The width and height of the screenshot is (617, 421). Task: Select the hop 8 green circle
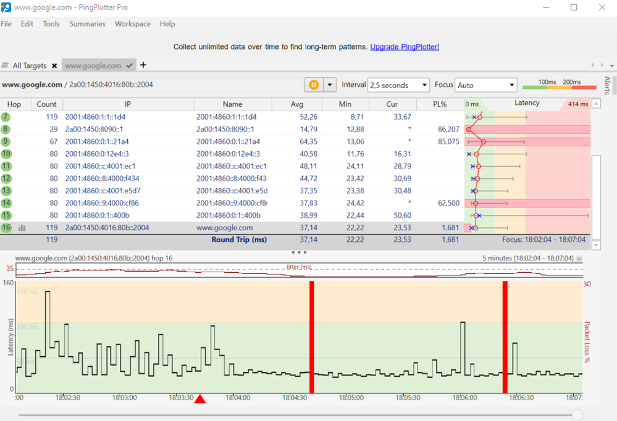click(6, 129)
